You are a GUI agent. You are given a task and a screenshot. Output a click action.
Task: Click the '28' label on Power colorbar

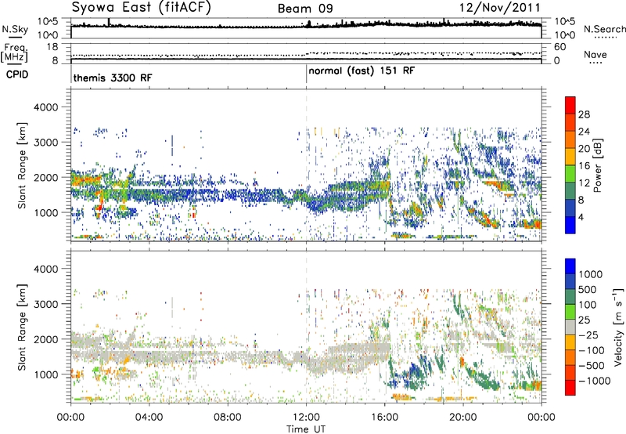584,114
